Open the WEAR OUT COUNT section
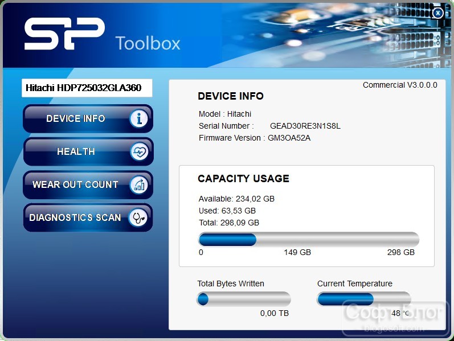 point(88,184)
